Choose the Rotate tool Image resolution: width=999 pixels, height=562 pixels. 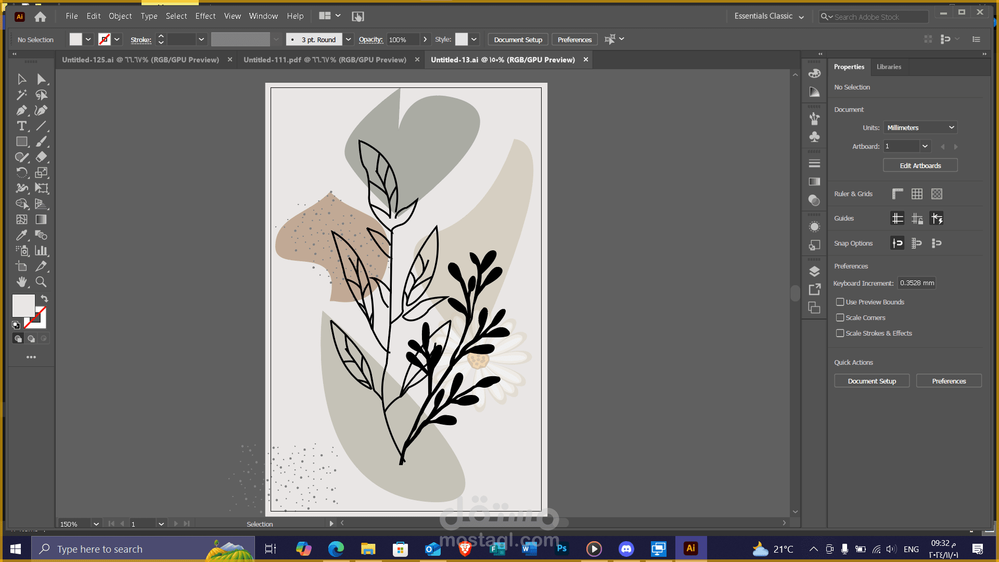(21, 173)
